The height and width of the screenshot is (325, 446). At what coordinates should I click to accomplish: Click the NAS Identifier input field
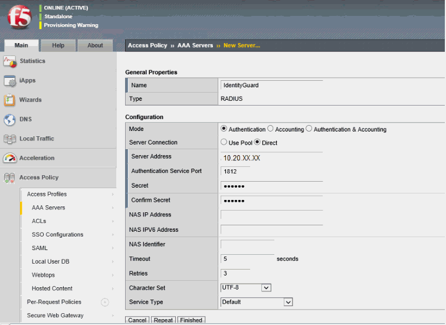(x=247, y=244)
